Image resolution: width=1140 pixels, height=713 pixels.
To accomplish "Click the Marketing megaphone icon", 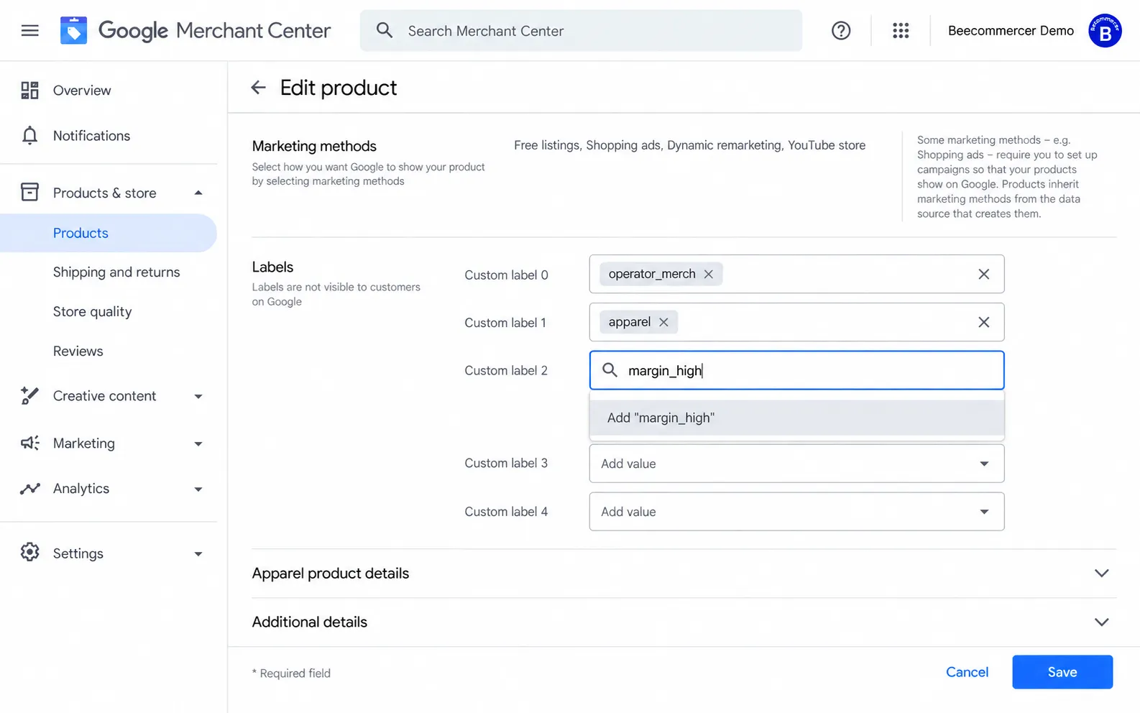I will click(x=29, y=443).
